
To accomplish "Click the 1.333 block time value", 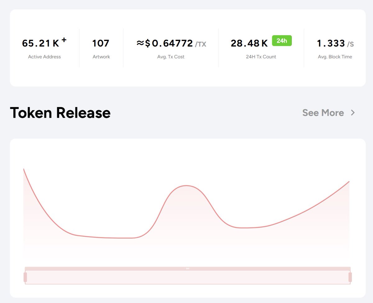I will [331, 43].
